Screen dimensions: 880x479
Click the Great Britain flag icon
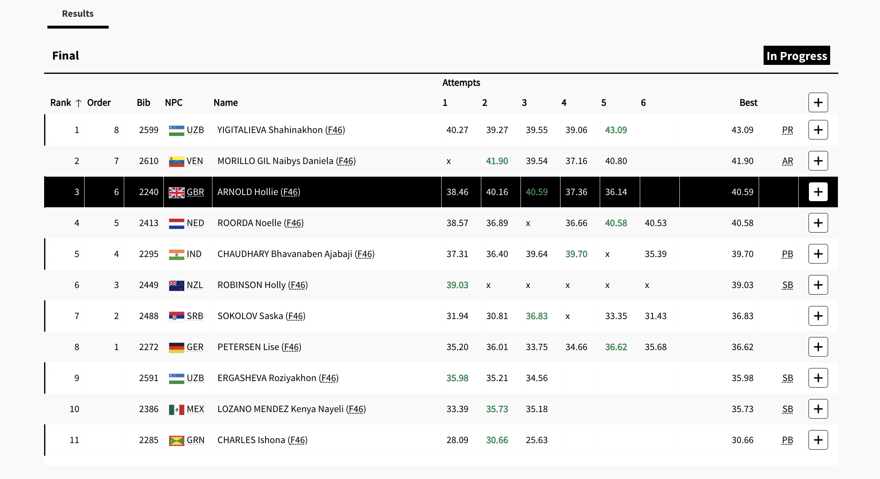click(x=176, y=192)
